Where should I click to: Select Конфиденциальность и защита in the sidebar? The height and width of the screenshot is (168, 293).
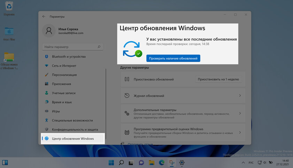coord(73,129)
